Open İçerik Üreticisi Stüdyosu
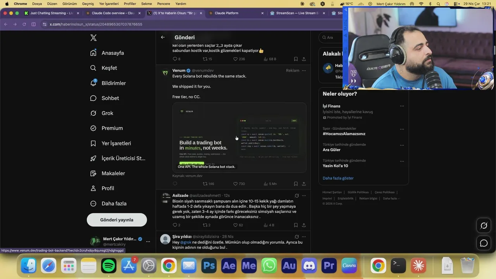This screenshot has height=279, width=496. click(x=118, y=158)
